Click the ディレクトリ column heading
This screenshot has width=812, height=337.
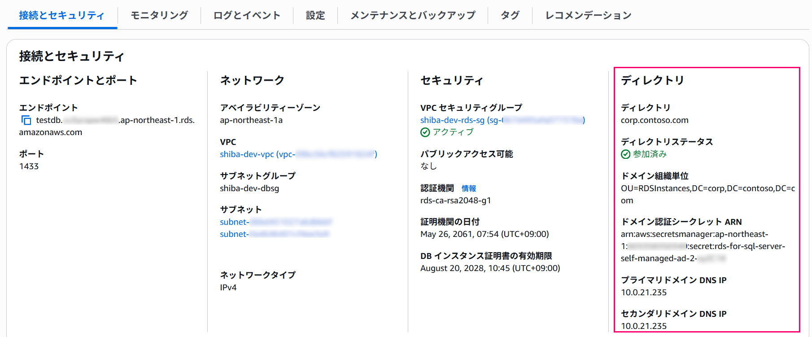coord(653,80)
